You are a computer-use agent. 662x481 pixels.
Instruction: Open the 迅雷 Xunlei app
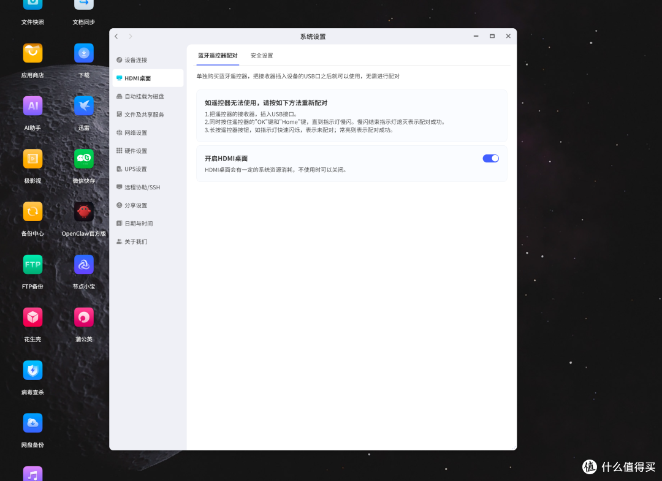coord(83,107)
